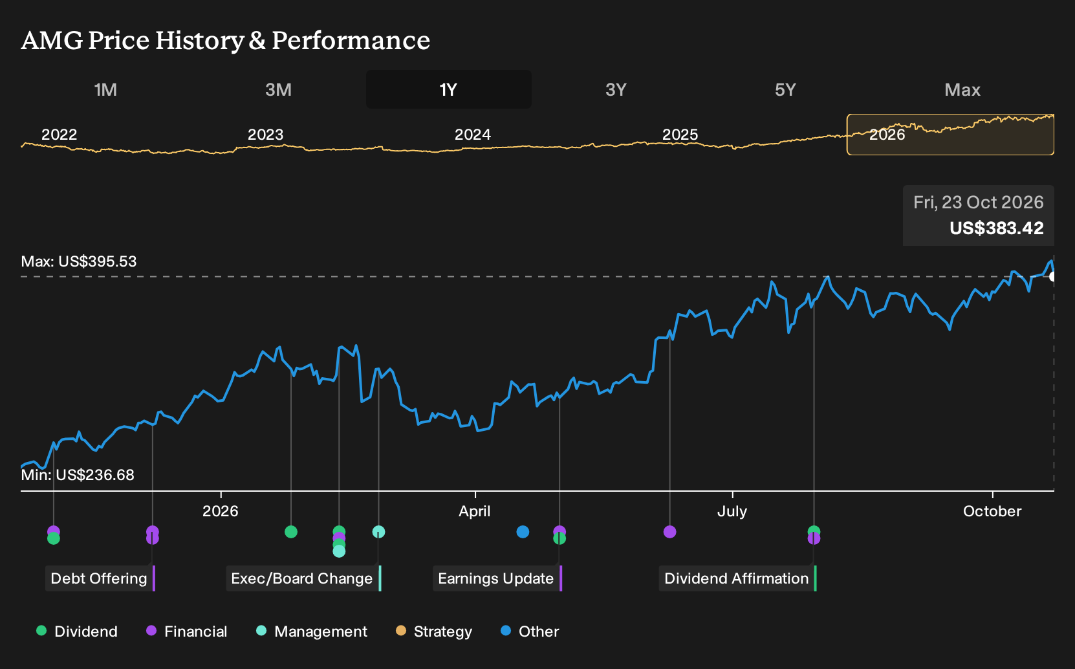Click the October axis label
The height and width of the screenshot is (669, 1075).
click(992, 511)
